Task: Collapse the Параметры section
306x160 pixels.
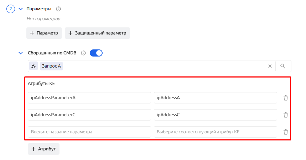Action: coord(20,9)
